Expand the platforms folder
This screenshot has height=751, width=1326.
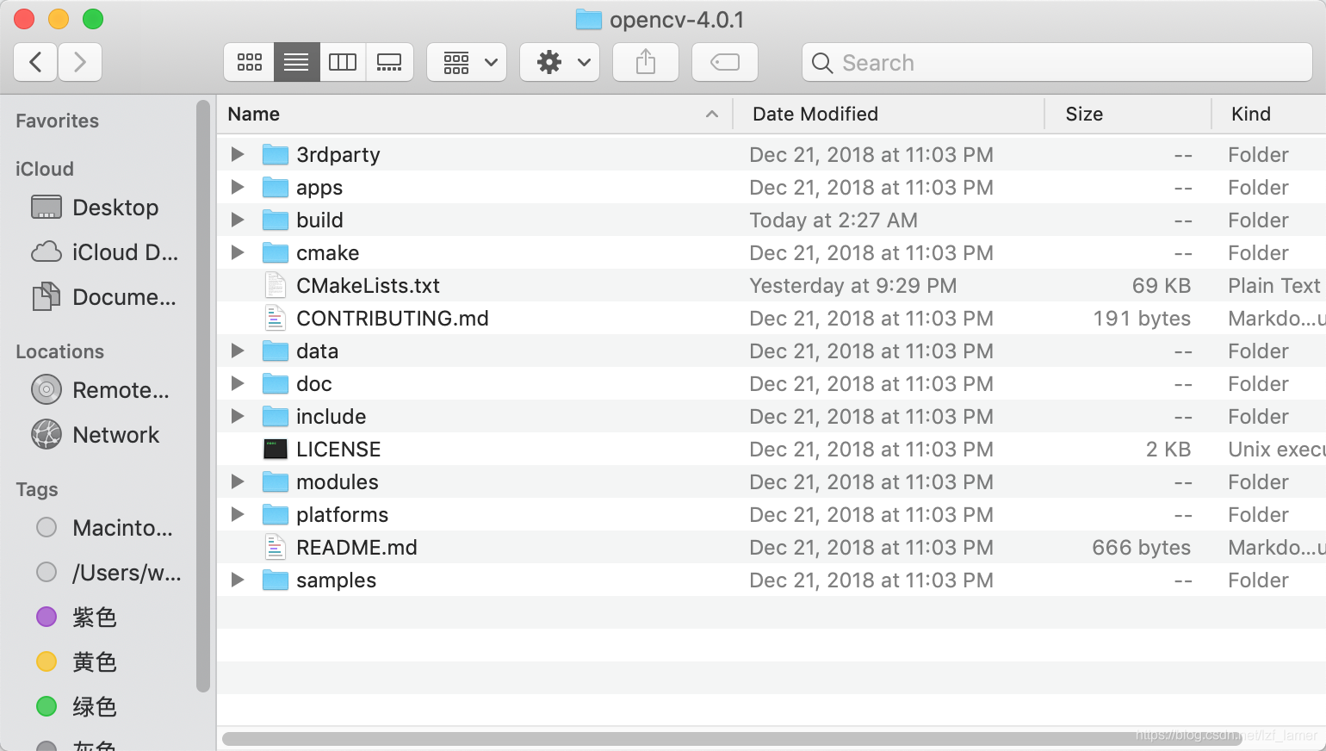238,514
